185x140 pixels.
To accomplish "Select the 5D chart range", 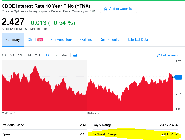I will 12,55.
